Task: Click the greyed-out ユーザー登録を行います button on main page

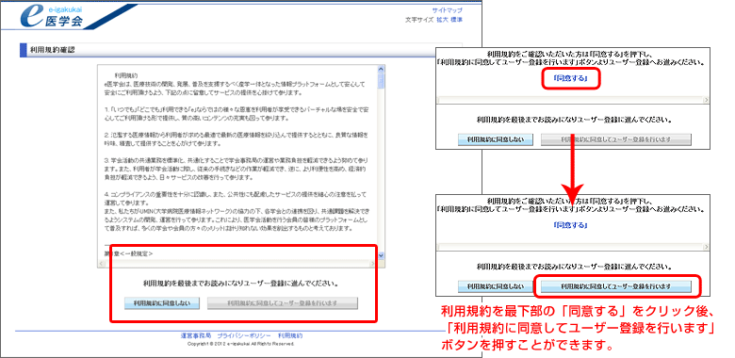Action: click(282, 303)
